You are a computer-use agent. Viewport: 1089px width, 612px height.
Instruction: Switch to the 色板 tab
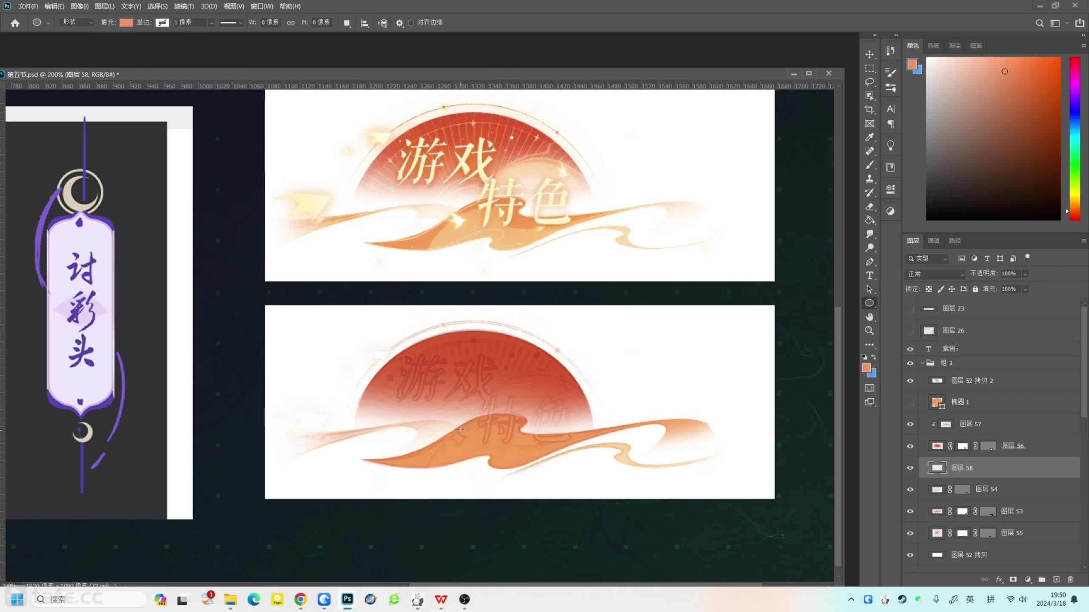pos(933,45)
